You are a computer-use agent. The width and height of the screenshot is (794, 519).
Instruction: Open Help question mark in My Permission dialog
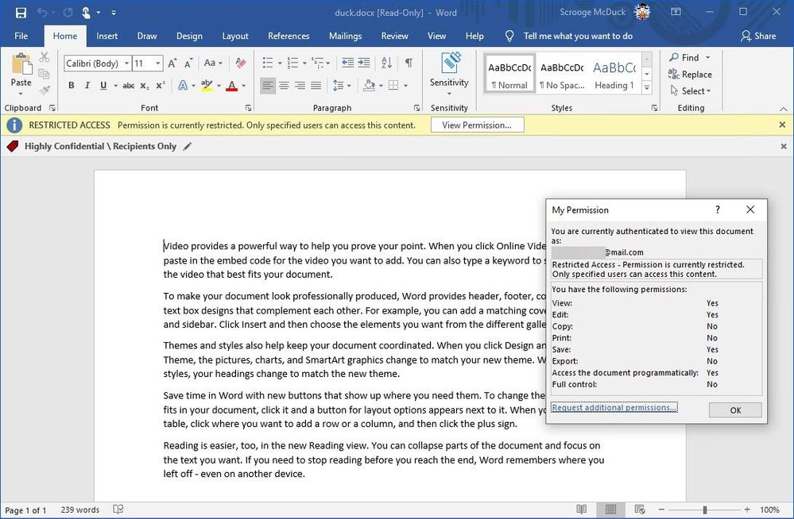pyautogui.click(x=718, y=210)
